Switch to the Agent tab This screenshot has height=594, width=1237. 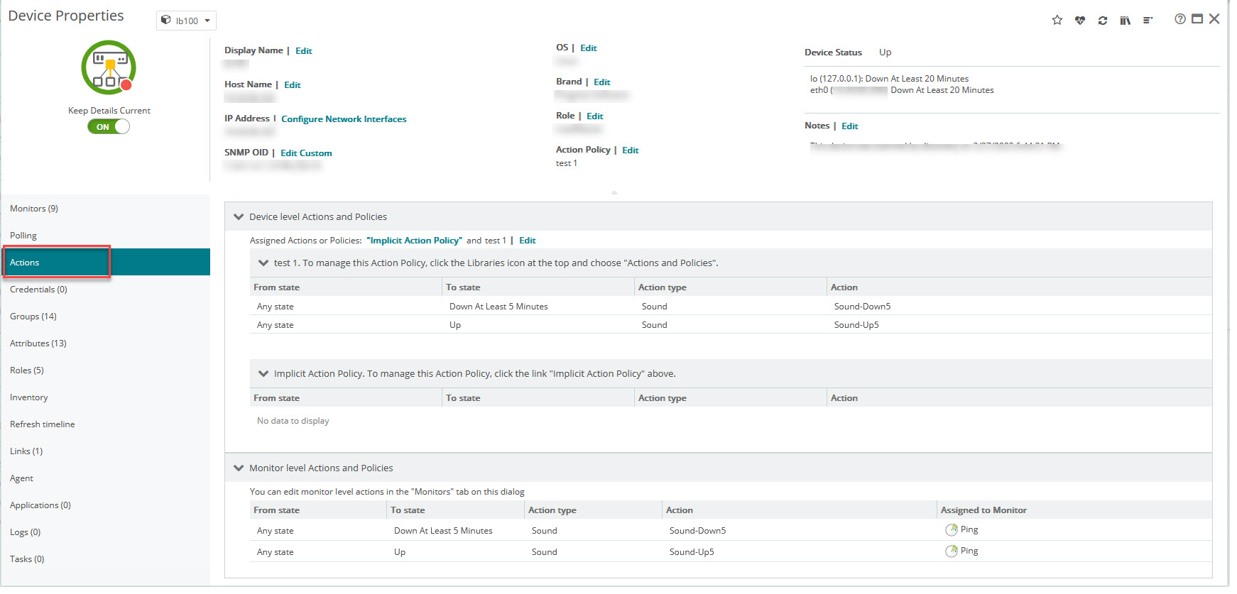pyautogui.click(x=106, y=478)
